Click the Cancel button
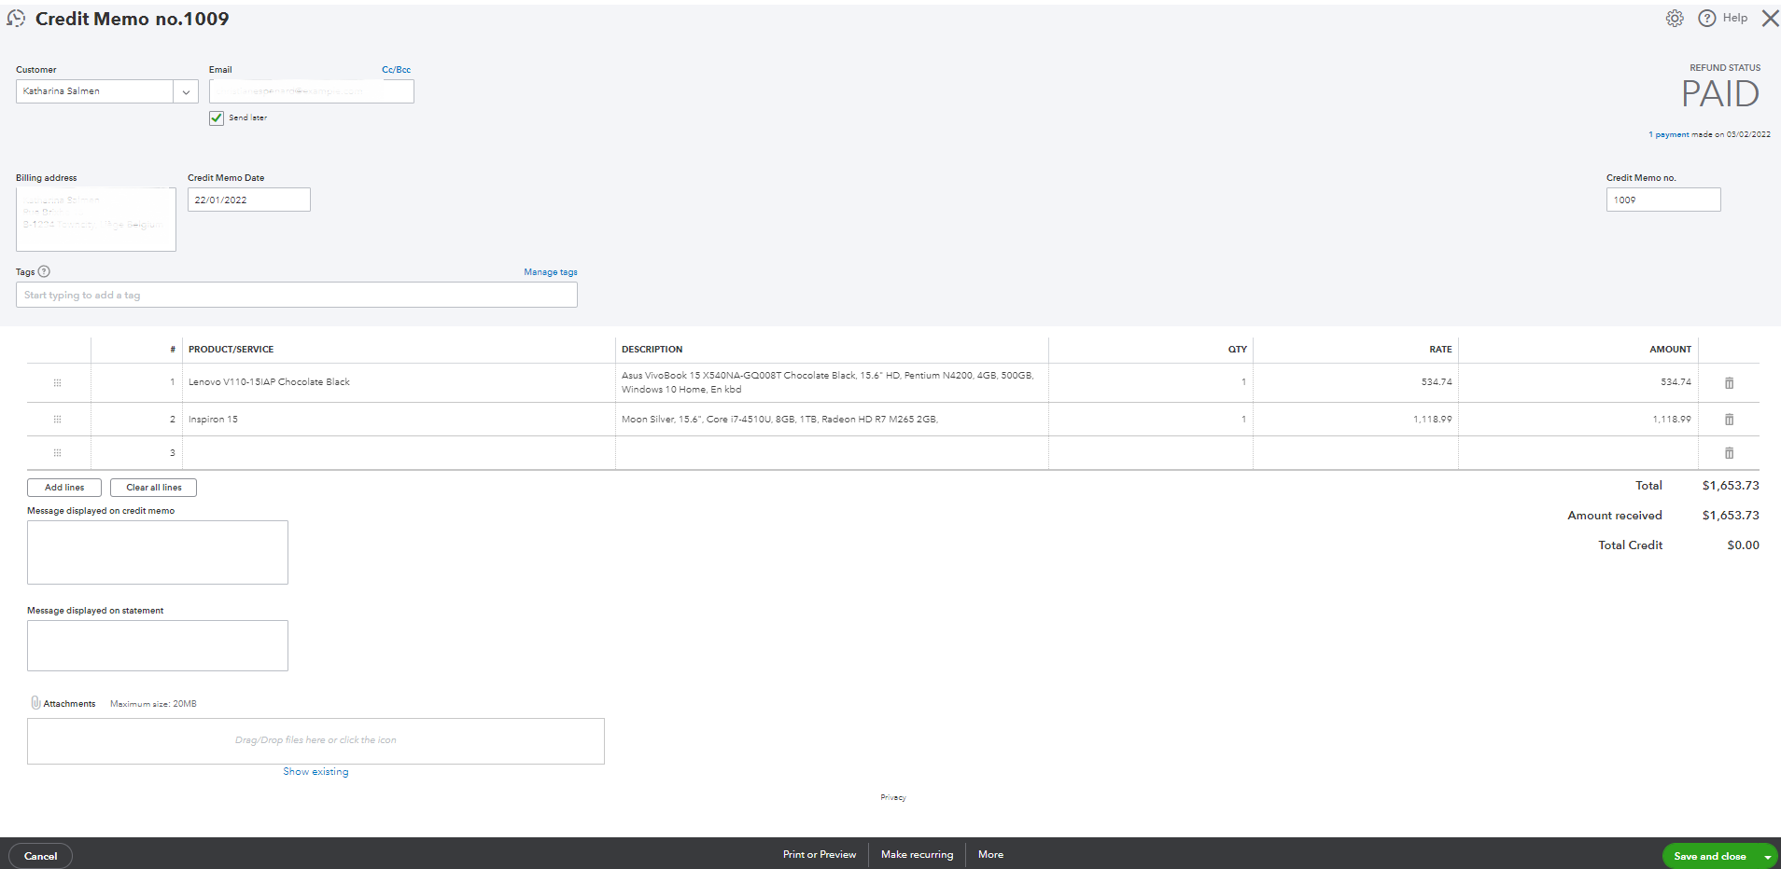This screenshot has height=869, width=1781. pyautogui.click(x=40, y=856)
